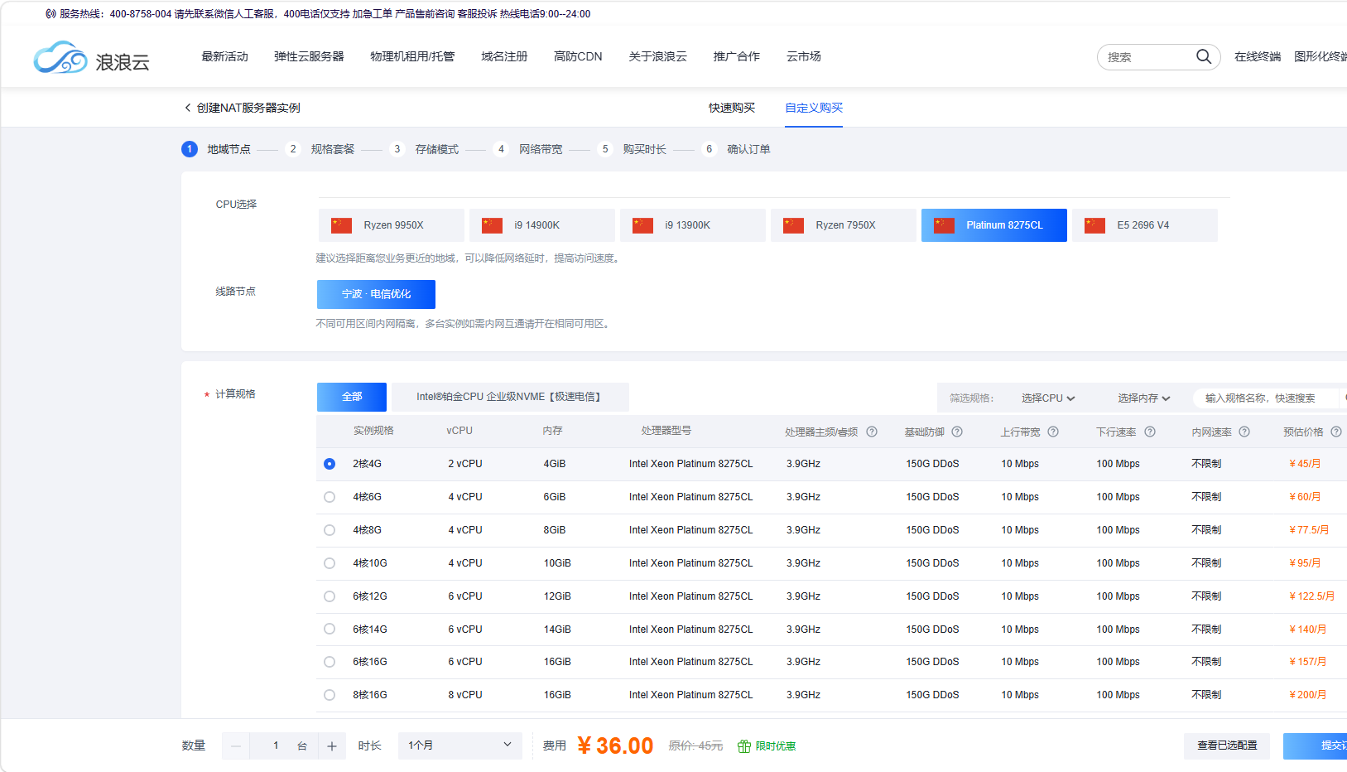
Task: Click 查看已选配置 button
Action: [x=1227, y=745]
